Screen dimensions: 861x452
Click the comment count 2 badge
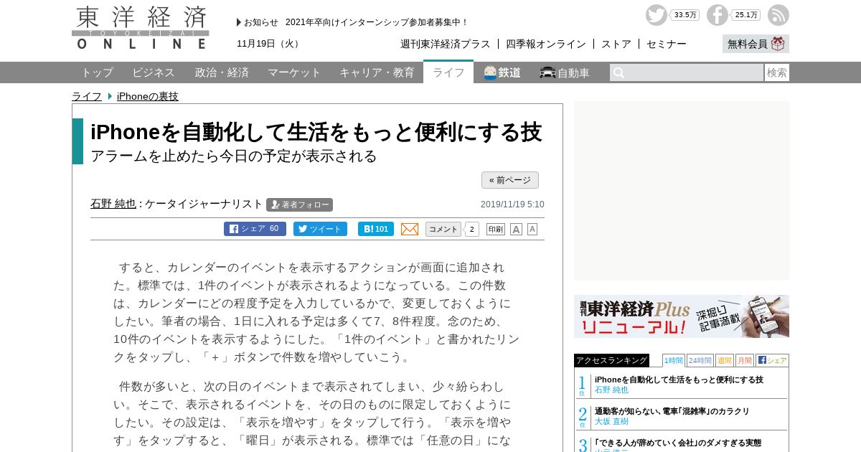tap(471, 229)
